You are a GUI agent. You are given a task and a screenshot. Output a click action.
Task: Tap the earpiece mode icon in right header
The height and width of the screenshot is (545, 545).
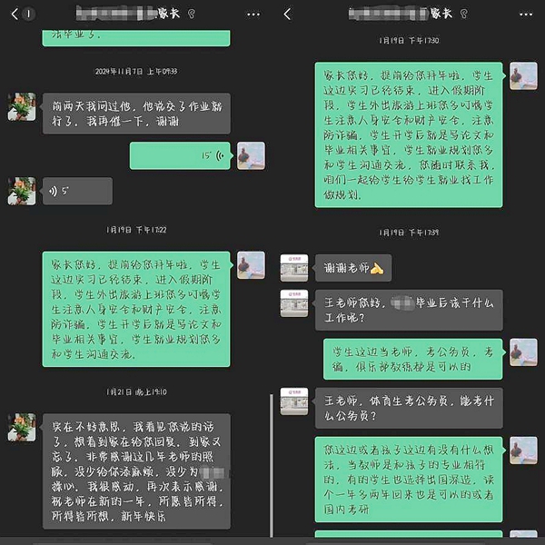[463, 14]
